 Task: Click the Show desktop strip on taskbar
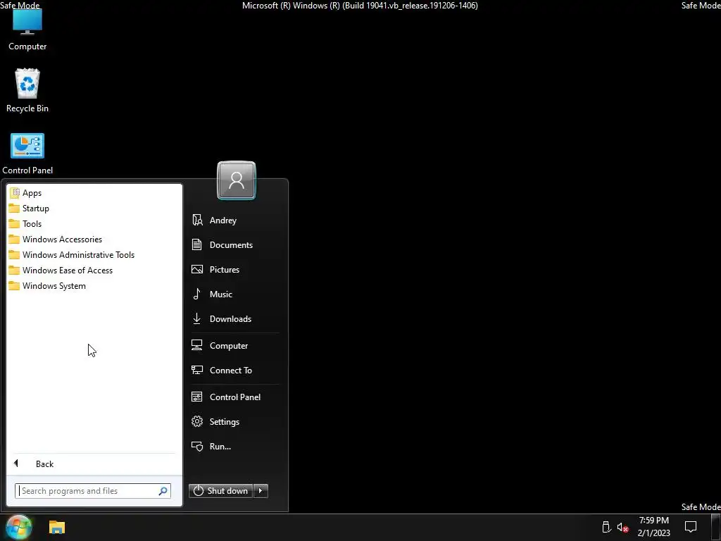coord(716,527)
